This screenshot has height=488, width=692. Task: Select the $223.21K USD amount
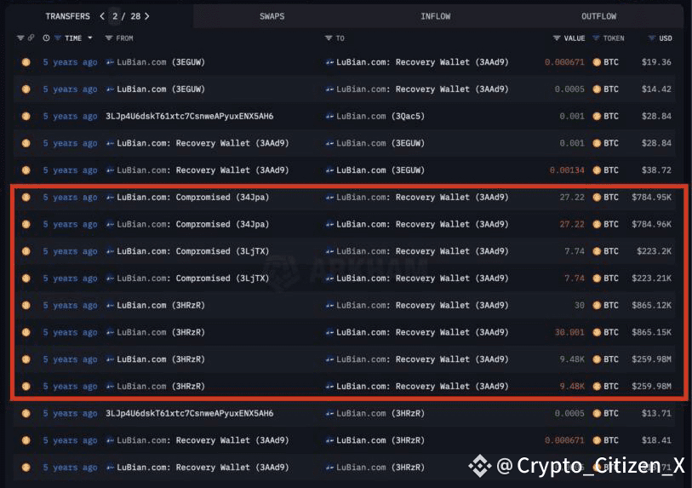654,278
